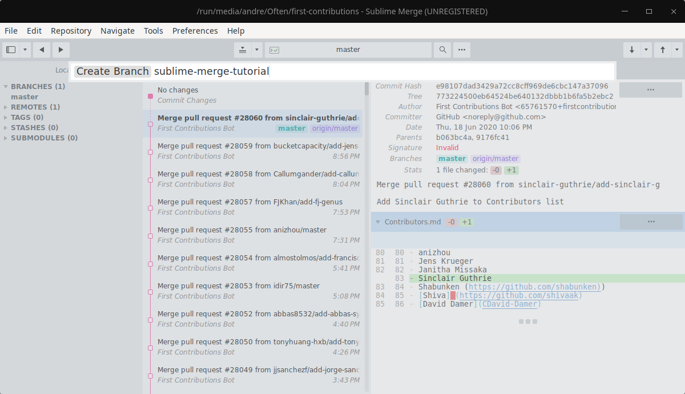This screenshot has height=394, width=685.
Task: Open the search magnifier icon
Action: pyautogui.click(x=442, y=50)
